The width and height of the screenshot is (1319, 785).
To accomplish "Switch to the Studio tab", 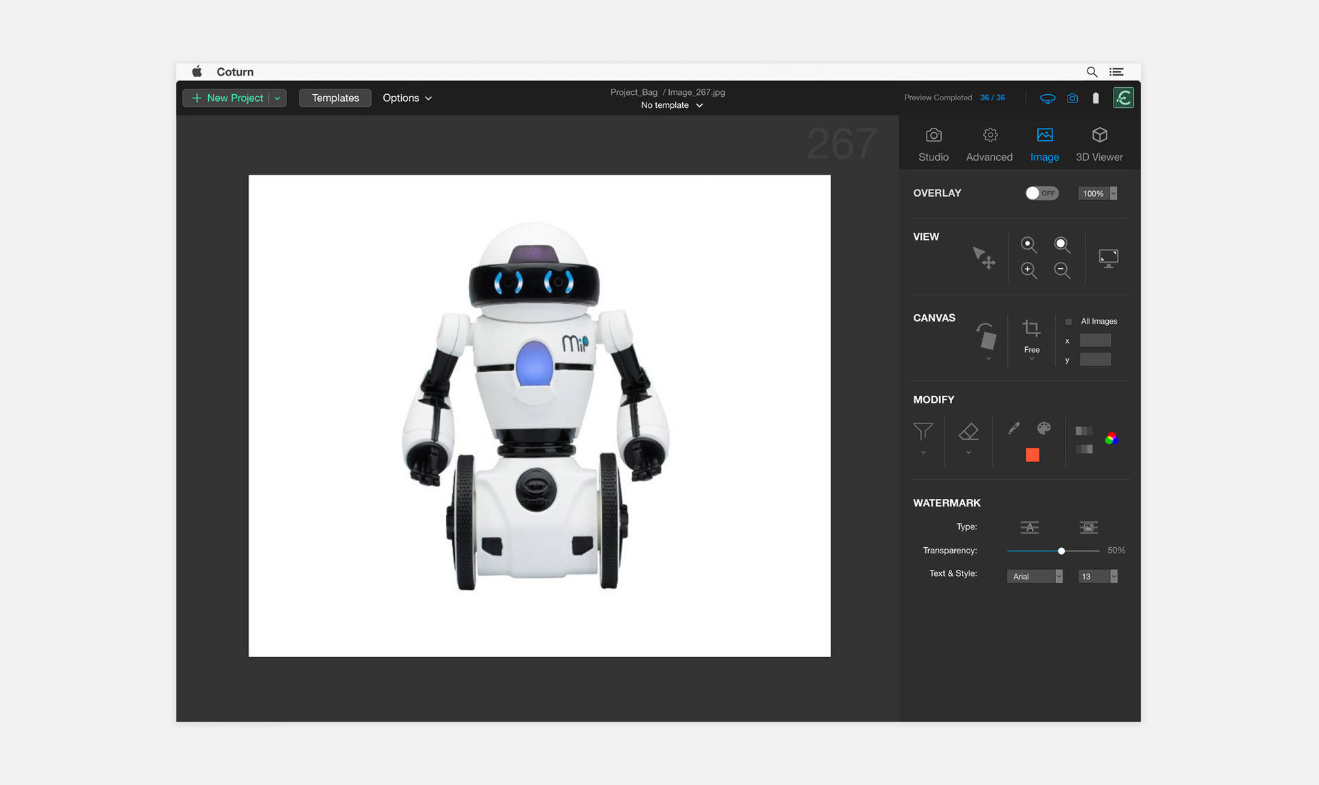I will 934,145.
